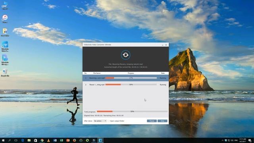Screen dimensions: 254x143
Task: Click the circular convert icon in converter dialog
Action: click(x=125, y=55)
